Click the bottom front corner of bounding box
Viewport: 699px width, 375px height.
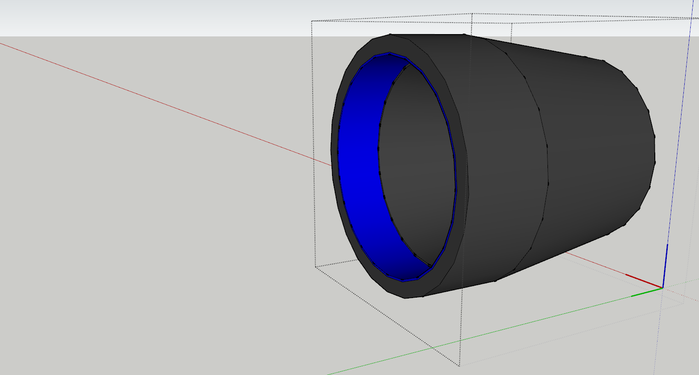click(x=459, y=366)
